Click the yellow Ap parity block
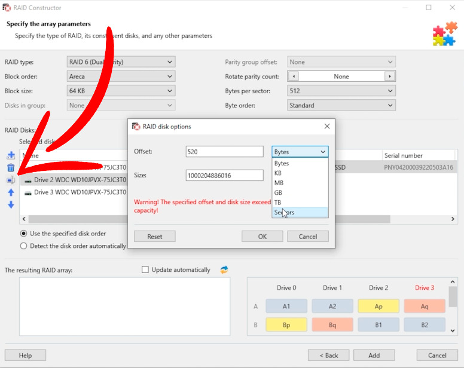The height and width of the screenshot is (368, 464). 378,306
